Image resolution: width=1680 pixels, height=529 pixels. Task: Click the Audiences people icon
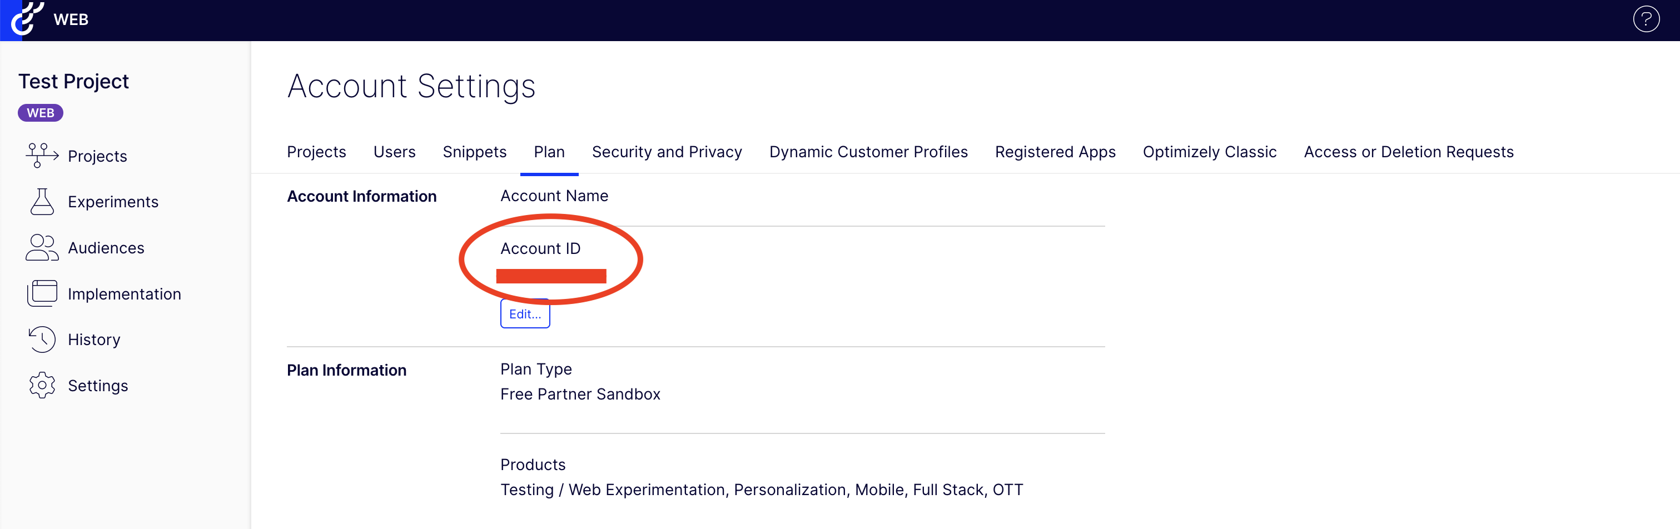point(42,248)
